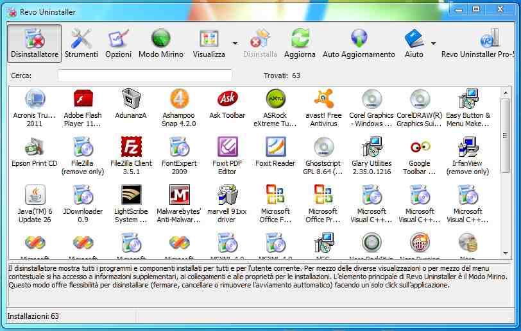Image resolution: width=521 pixels, height=331 pixels.
Task: Click the vertical scrollbar thumb
Action: [506, 135]
